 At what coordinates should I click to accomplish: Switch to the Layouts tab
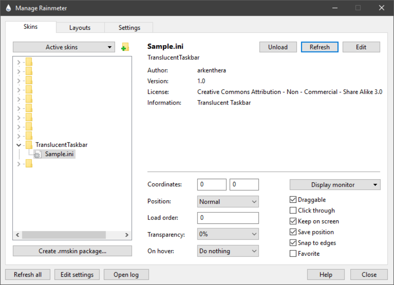80,28
